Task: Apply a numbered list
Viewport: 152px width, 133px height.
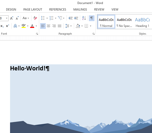Action: 52,18
